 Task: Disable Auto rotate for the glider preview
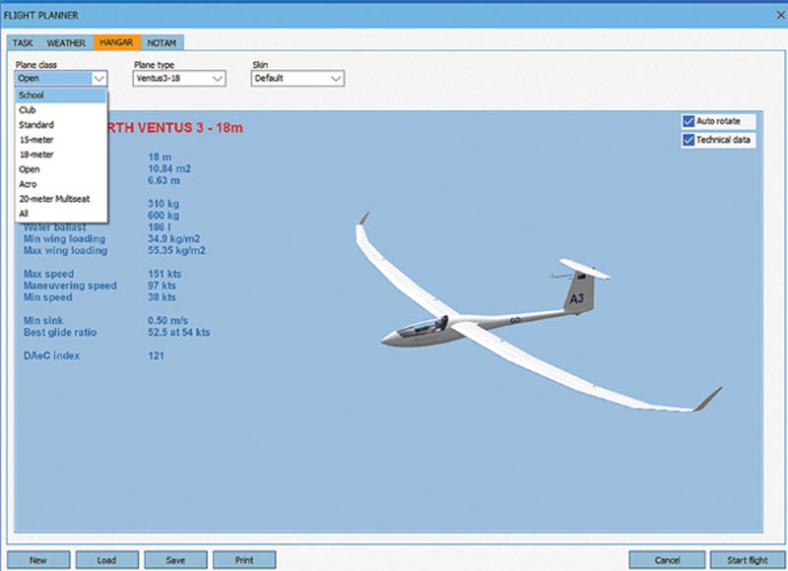[x=687, y=121]
